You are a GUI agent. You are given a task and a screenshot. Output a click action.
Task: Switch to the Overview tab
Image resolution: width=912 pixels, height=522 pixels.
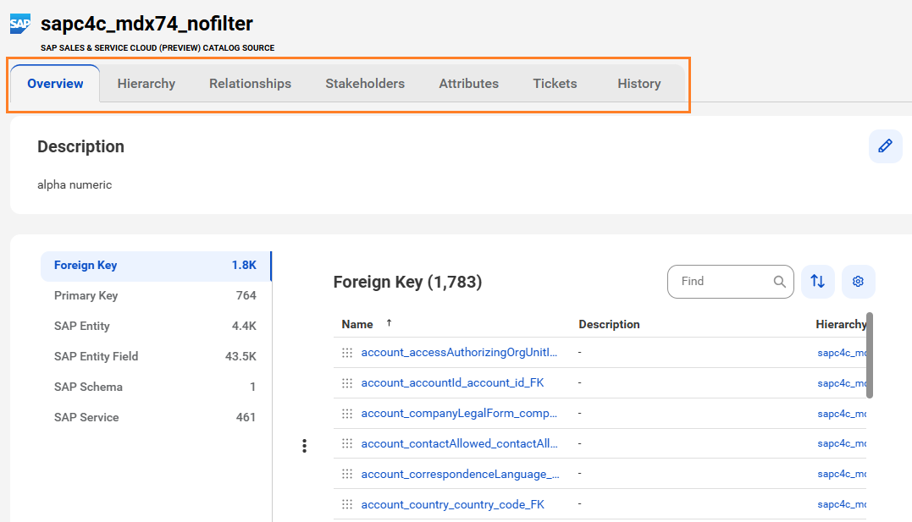[55, 84]
